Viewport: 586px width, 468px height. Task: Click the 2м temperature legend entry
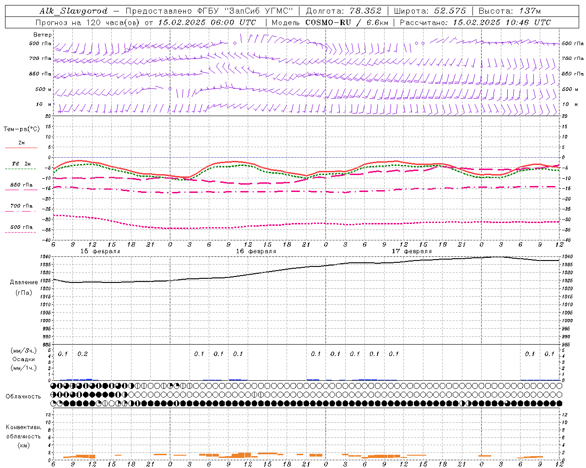[22, 143]
